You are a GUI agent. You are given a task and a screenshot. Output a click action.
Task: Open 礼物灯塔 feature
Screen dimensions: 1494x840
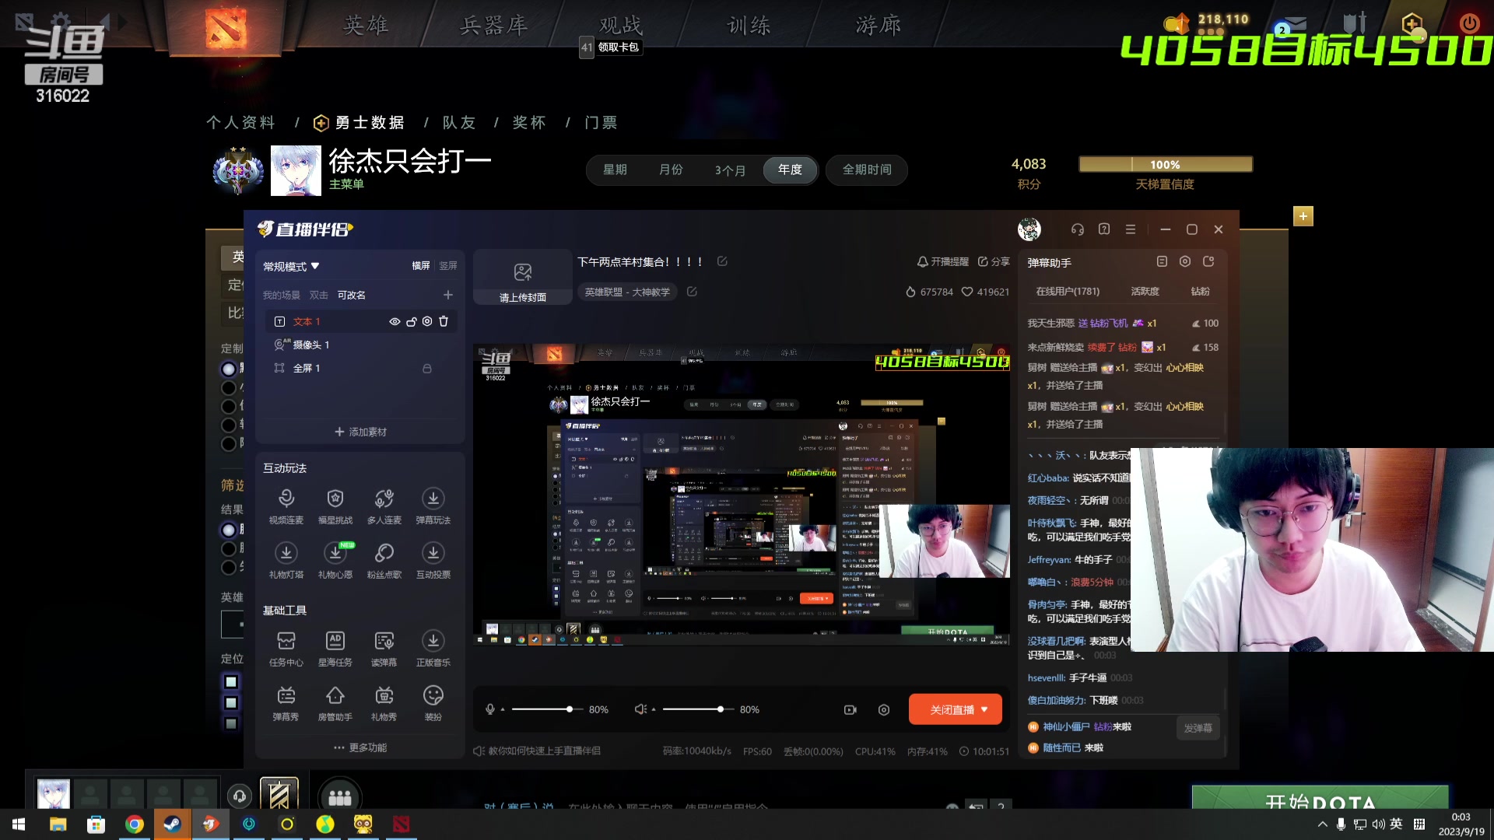pyautogui.click(x=286, y=560)
